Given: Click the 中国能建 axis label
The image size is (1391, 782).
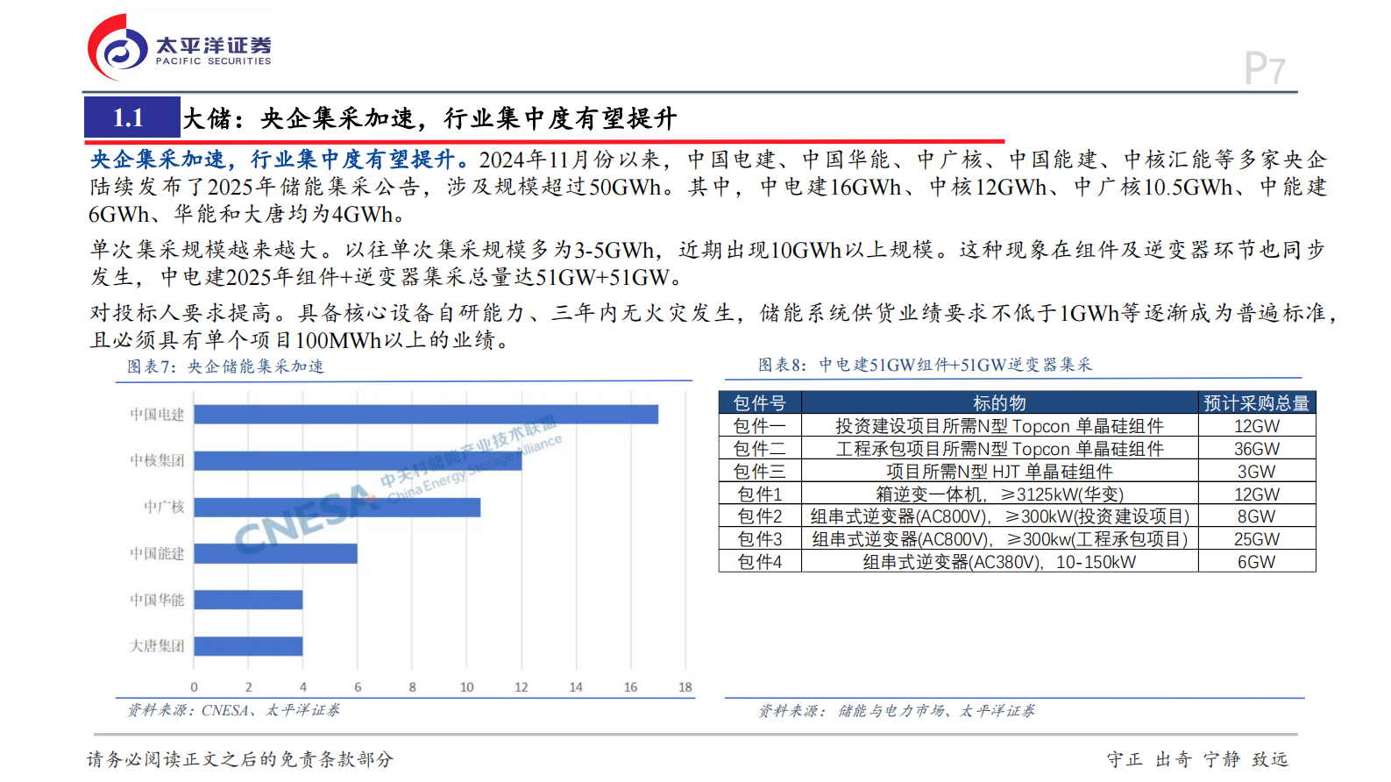Looking at the screenshot, I should 157,553.
